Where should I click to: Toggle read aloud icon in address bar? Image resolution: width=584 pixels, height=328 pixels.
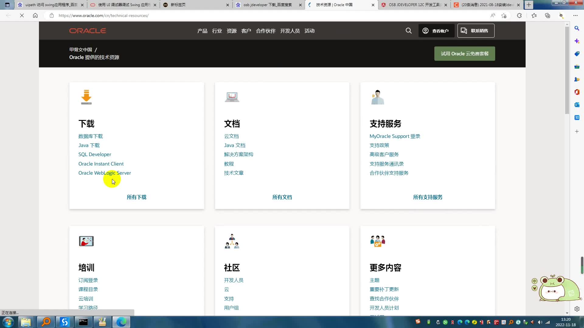click(493, 15)
